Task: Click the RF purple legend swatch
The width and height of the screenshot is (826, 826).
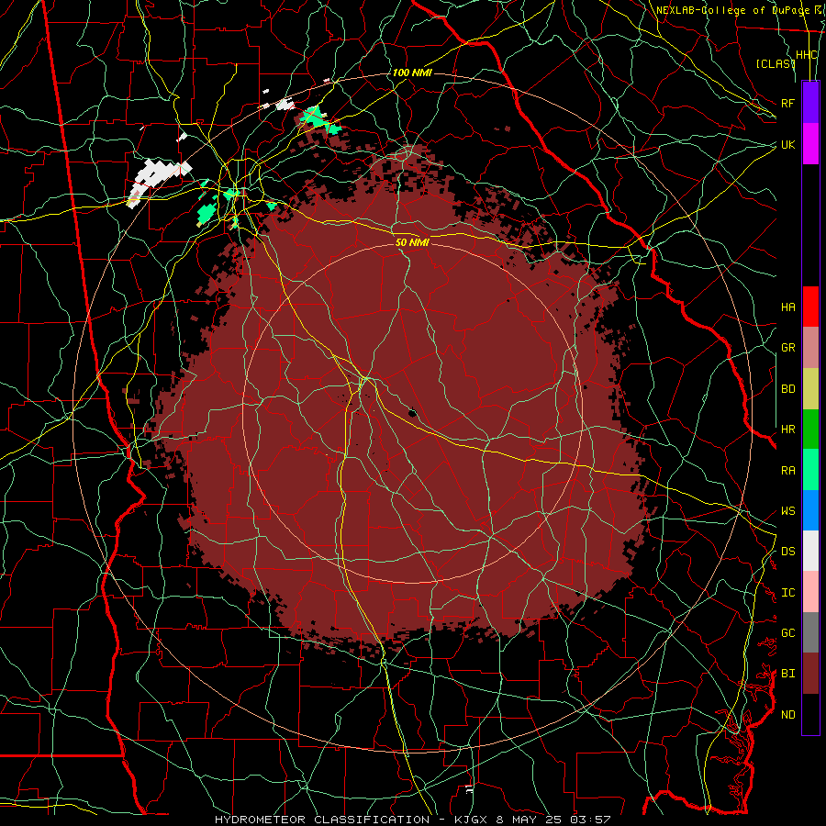Action: pyautogui.click(x=810, y=103)
